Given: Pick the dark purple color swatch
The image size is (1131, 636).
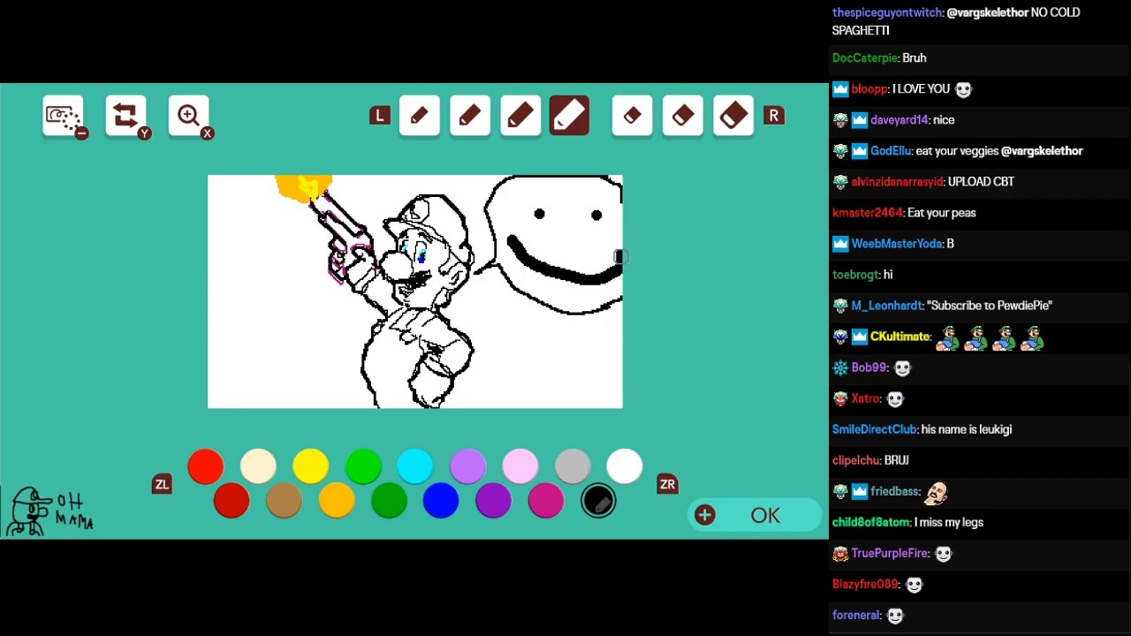Looking at the screenshot, I should click(x=494, y=501).
